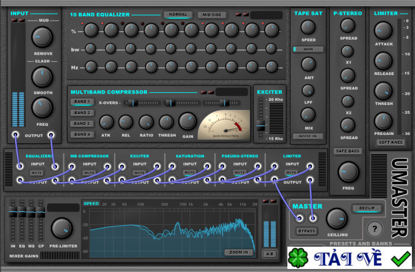Image resolution: width=415 pixels, height=272 pixels.
Task: Click the Input output jack socket
Action: pos(16,135)
